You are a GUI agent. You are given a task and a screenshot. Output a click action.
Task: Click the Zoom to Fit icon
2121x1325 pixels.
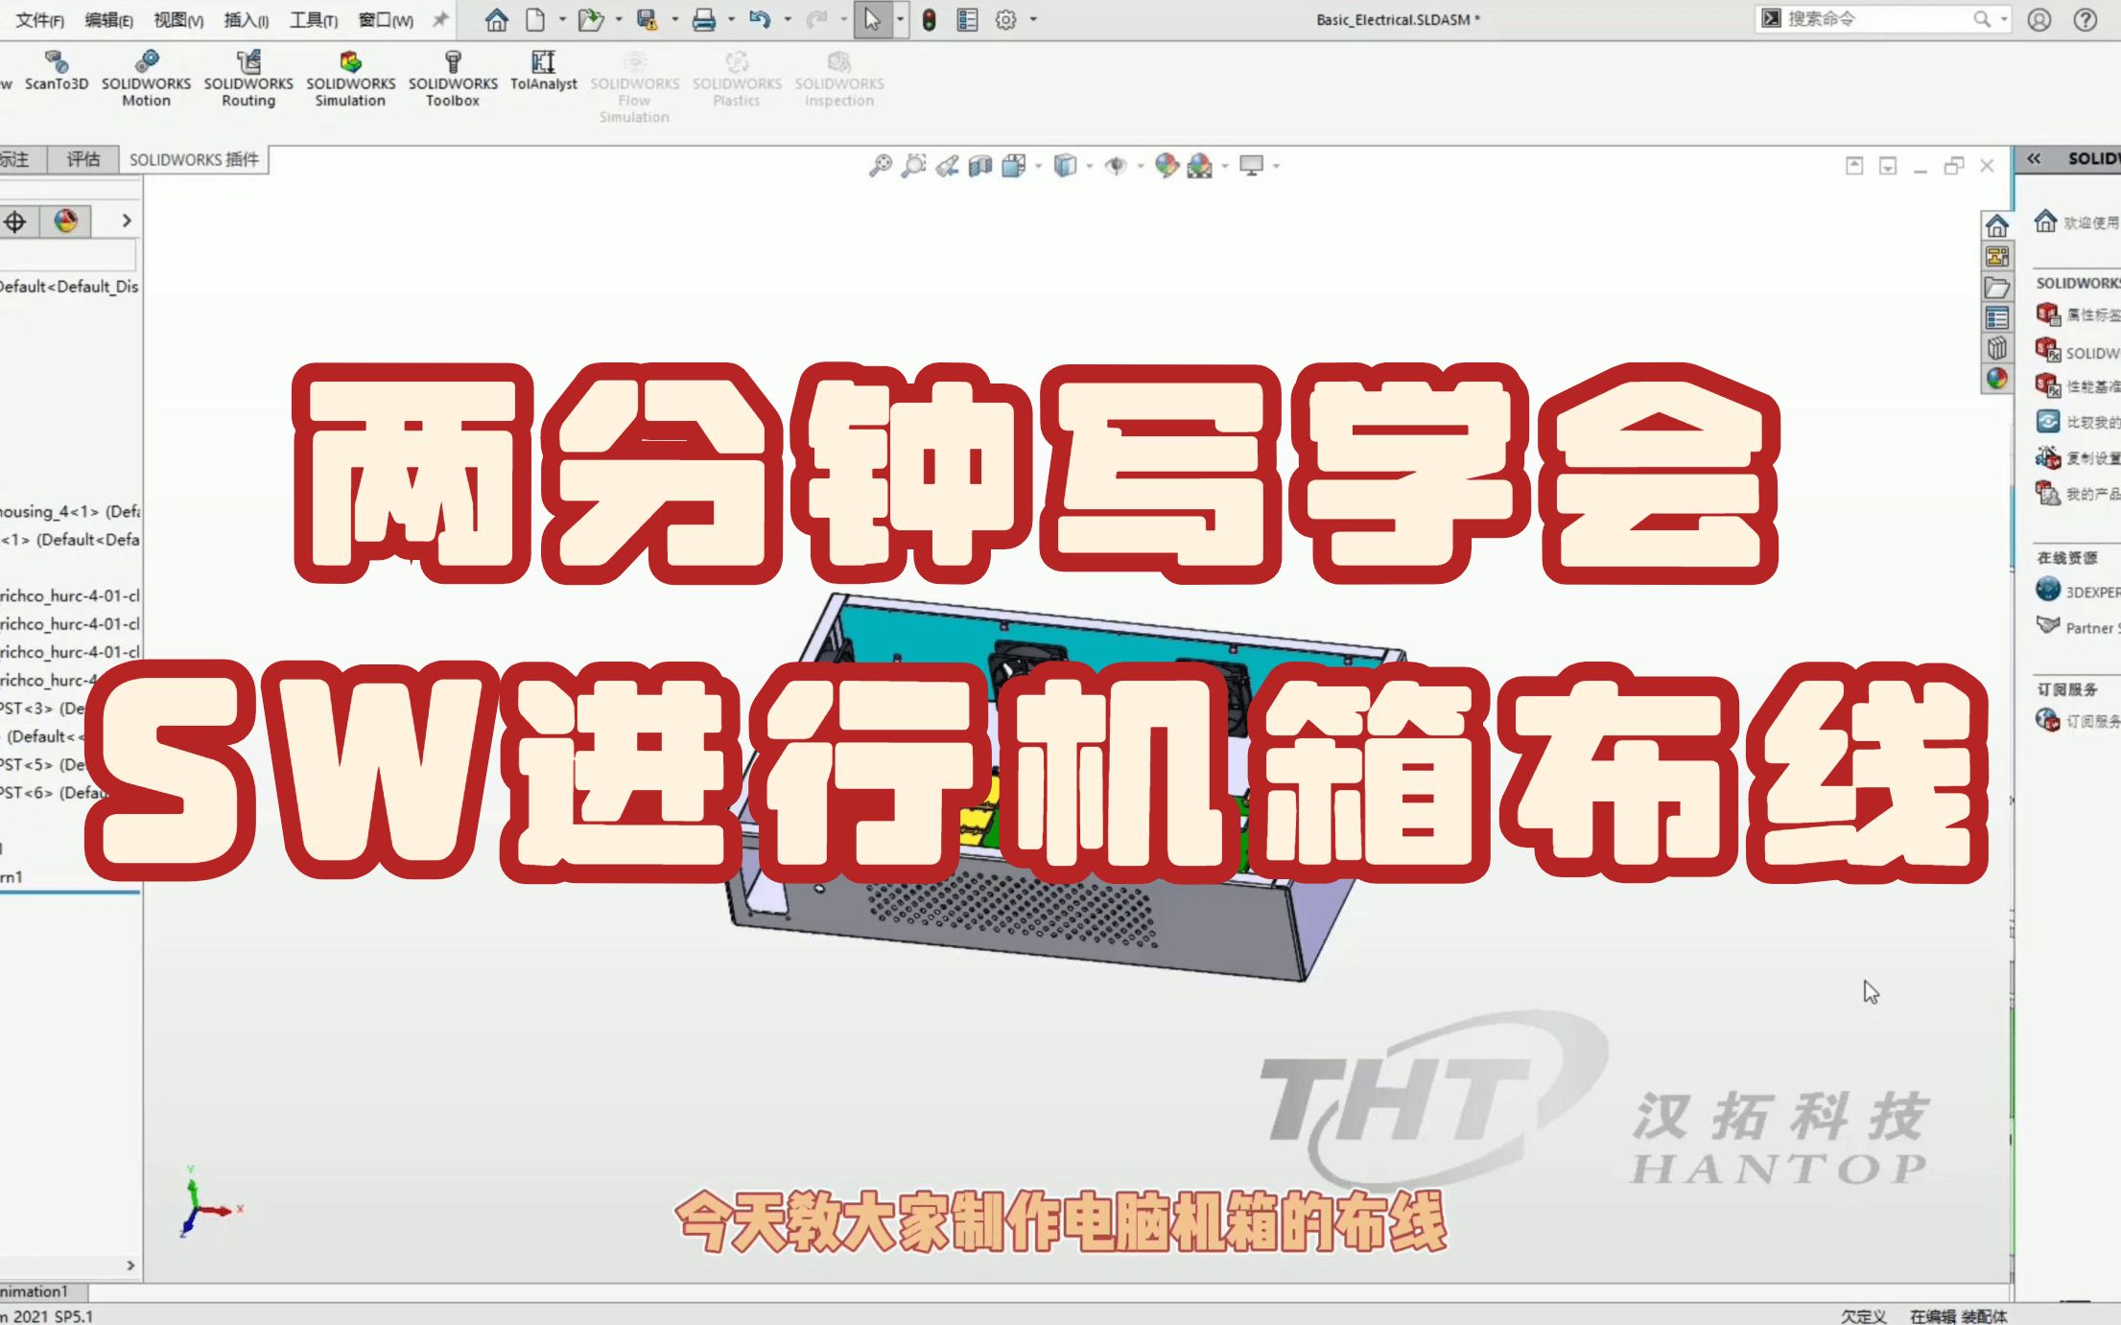880,166
